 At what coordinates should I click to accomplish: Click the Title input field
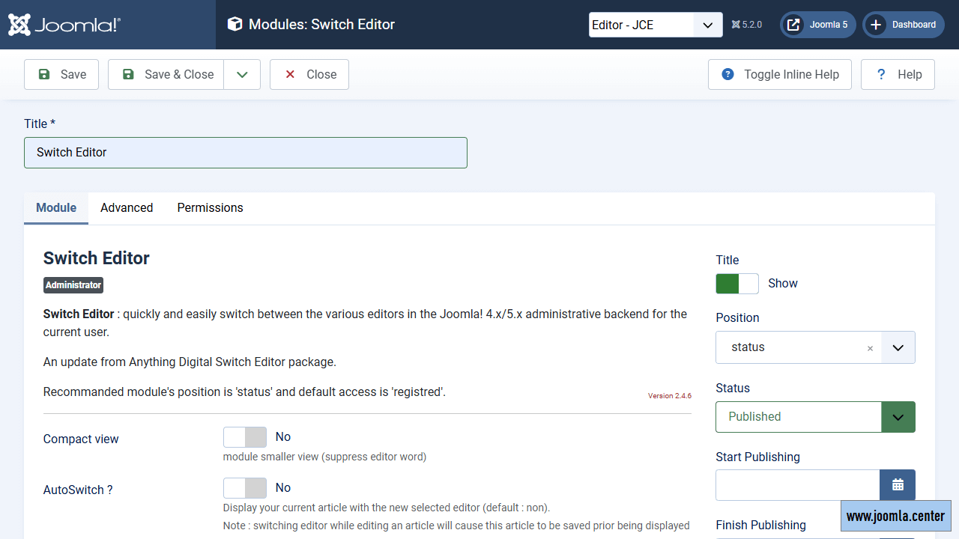coord(246,153)
